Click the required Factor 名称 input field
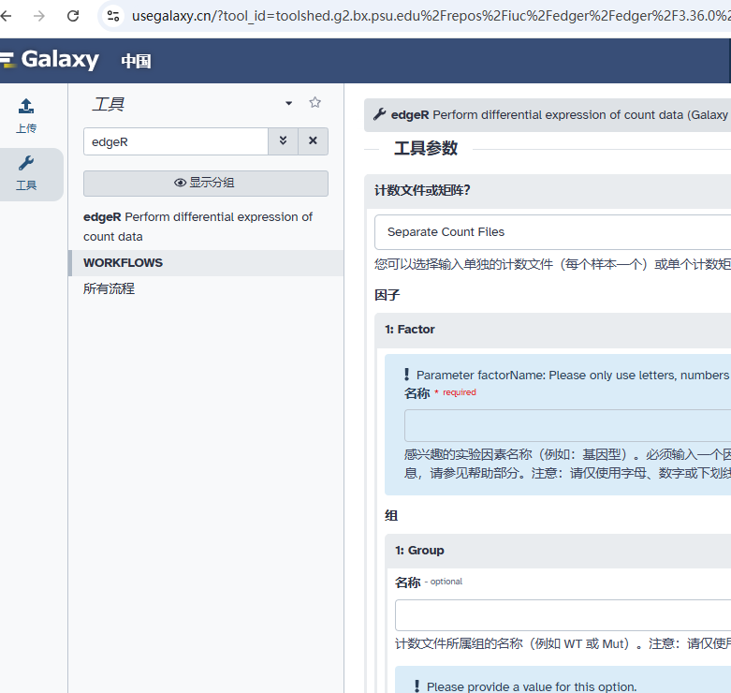 point(567,425)
